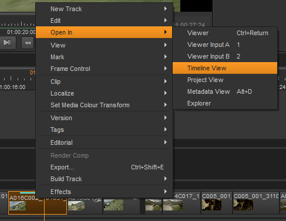Expand the Effects submenu arrow
The image size is (286, 221).
pos(166,192)
